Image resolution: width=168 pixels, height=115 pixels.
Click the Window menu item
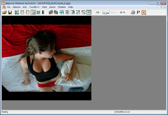click(x=62, y=7)
